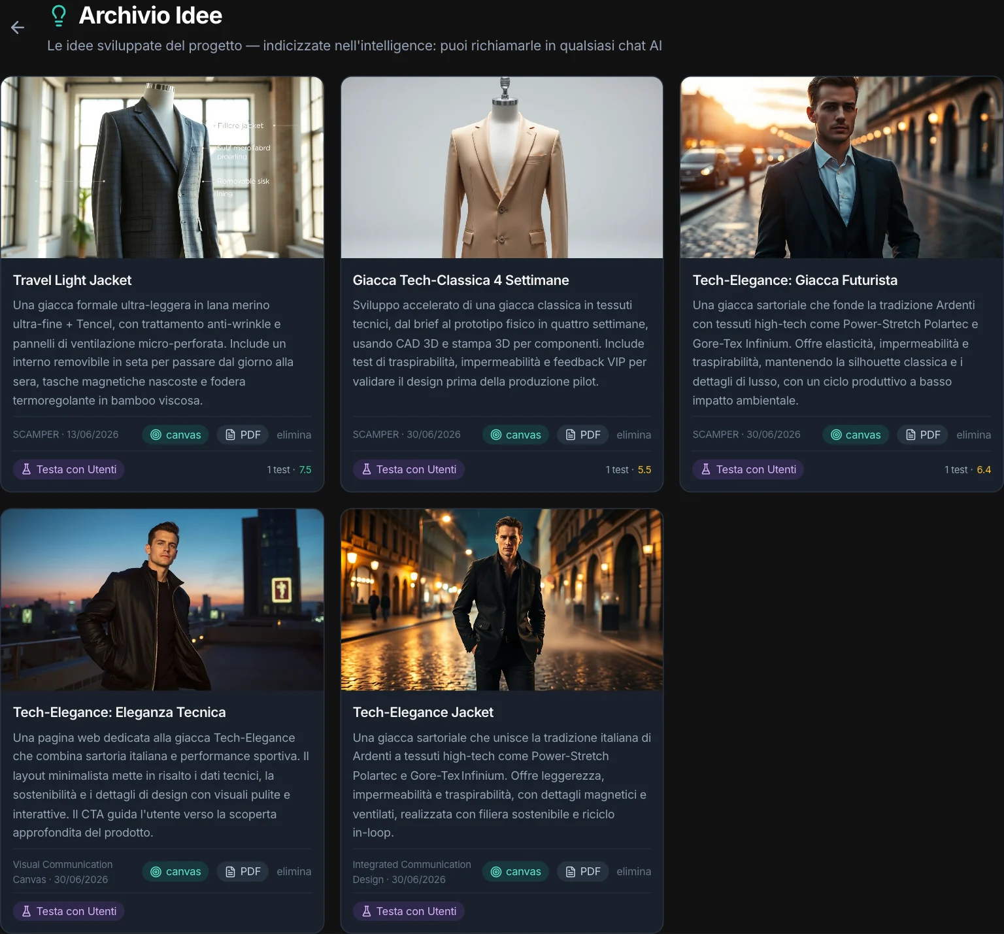Open canvas for Tech-Elegance: Giacca Futurista
Screen dimensions: 1004x934
(855, 435)
